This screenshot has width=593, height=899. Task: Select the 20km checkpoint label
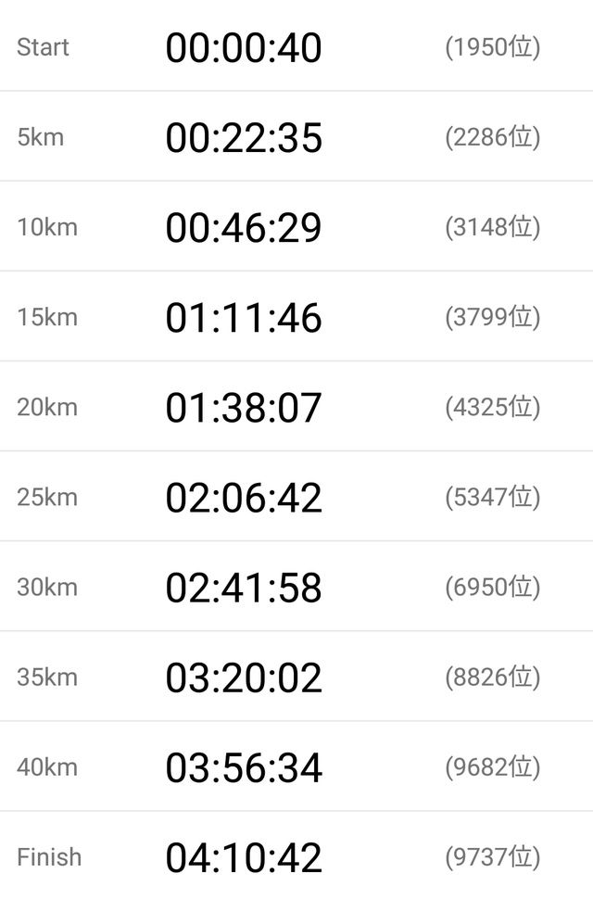[47, 408]
